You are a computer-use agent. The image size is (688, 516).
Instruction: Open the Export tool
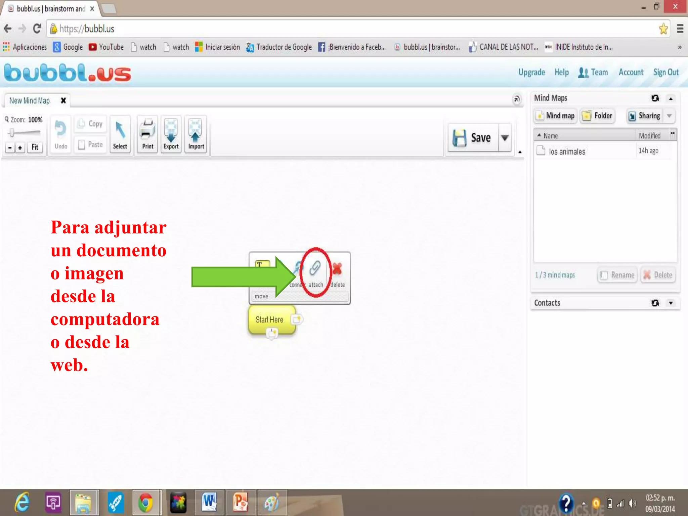[x=171, y=135]
